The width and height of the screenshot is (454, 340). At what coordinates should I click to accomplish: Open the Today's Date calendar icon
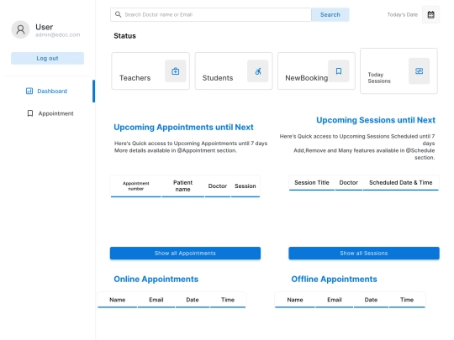coord(430,14)
